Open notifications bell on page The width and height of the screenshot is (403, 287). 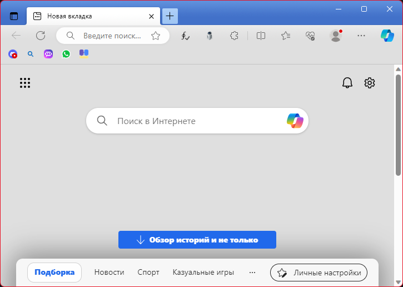pyautogui.click(x=347, y=83)
